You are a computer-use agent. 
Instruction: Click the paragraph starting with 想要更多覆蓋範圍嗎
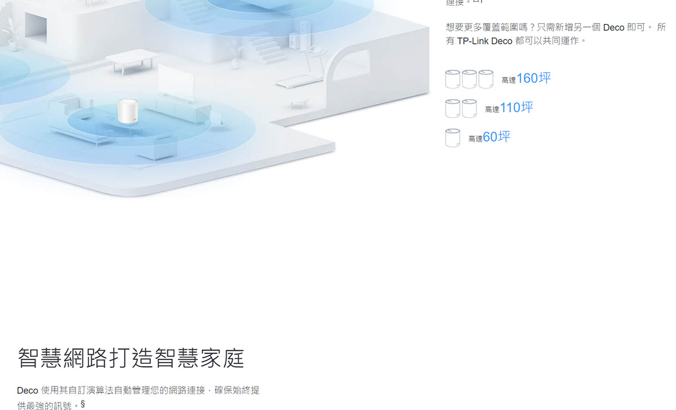555,34
